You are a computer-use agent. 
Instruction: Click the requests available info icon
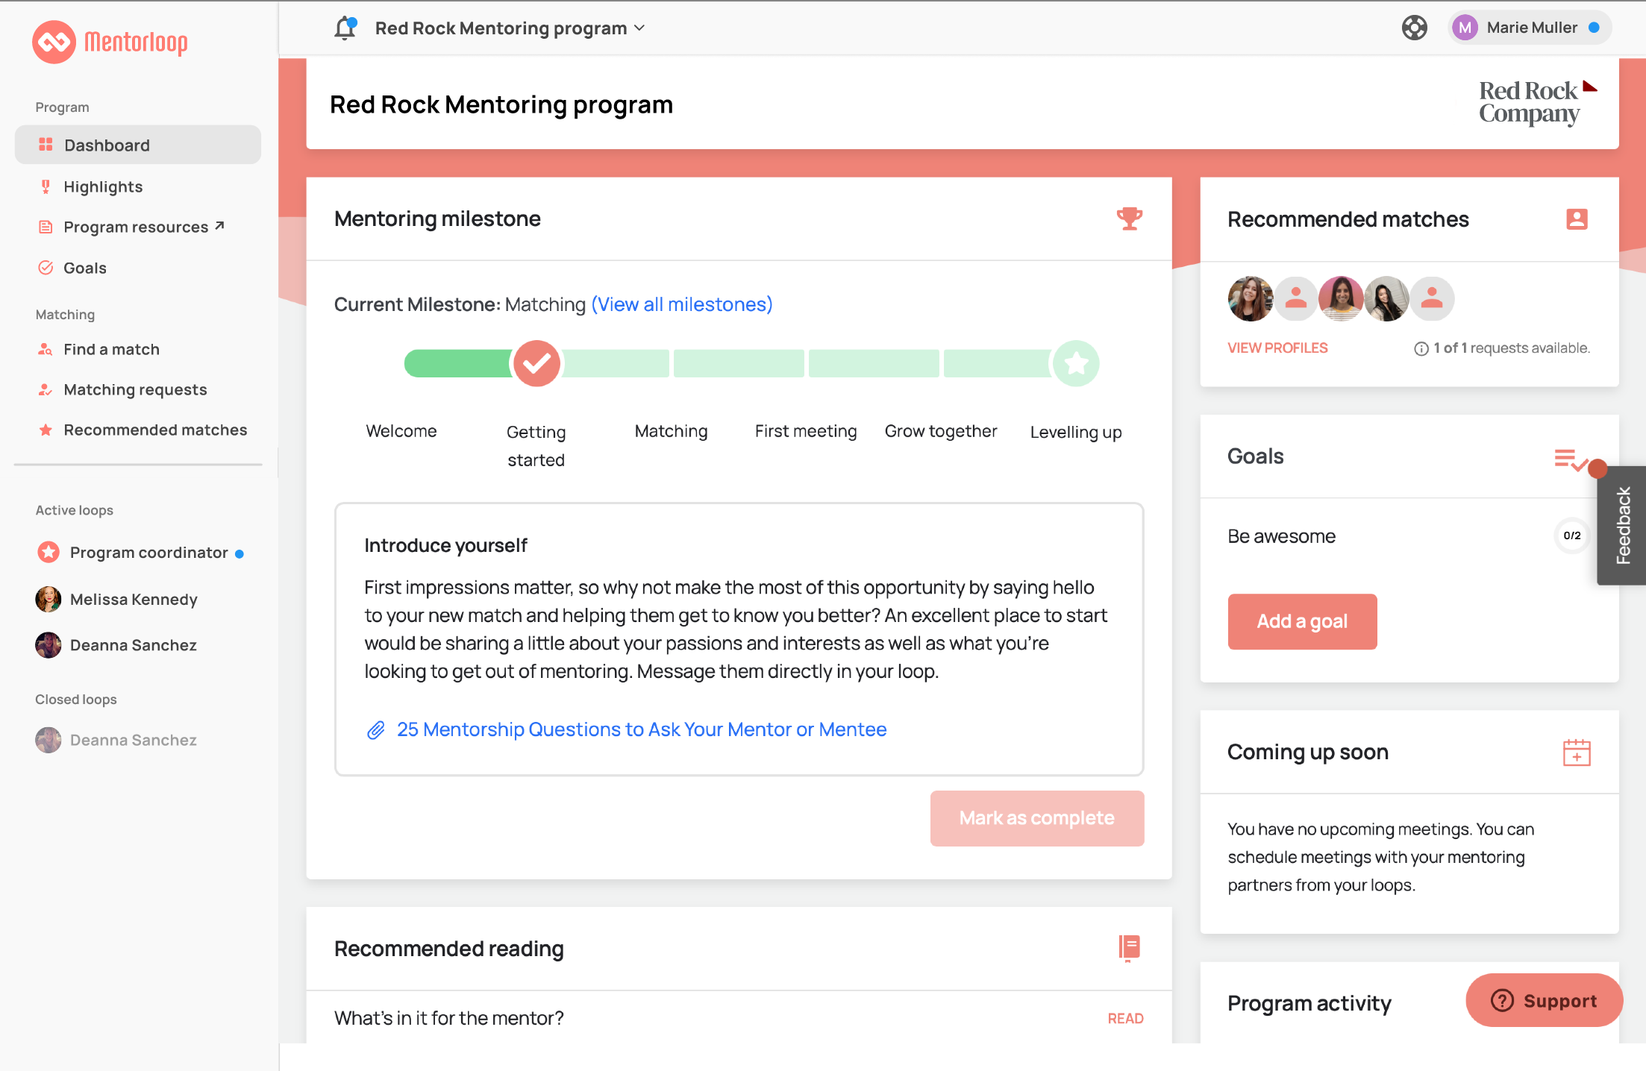[1421, 349]
